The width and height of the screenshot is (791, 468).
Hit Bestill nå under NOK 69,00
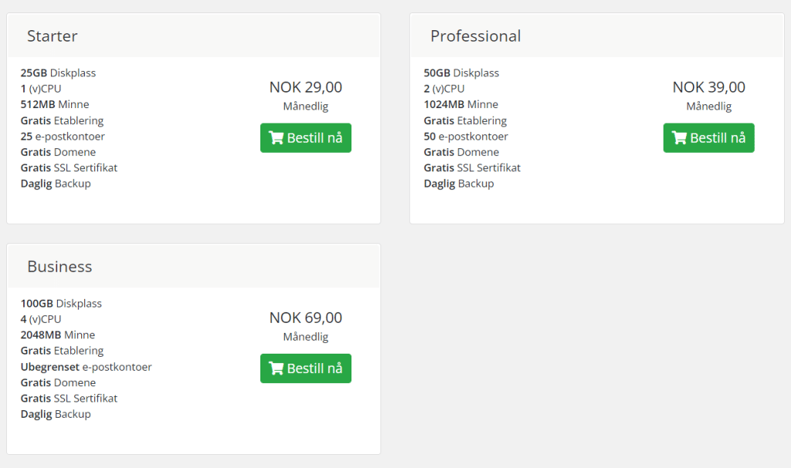(x=306, y=369)
